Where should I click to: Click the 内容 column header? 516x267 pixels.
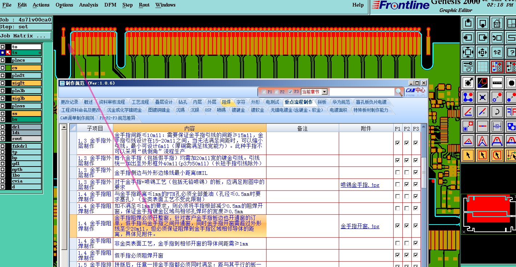(x=190, y=128)
